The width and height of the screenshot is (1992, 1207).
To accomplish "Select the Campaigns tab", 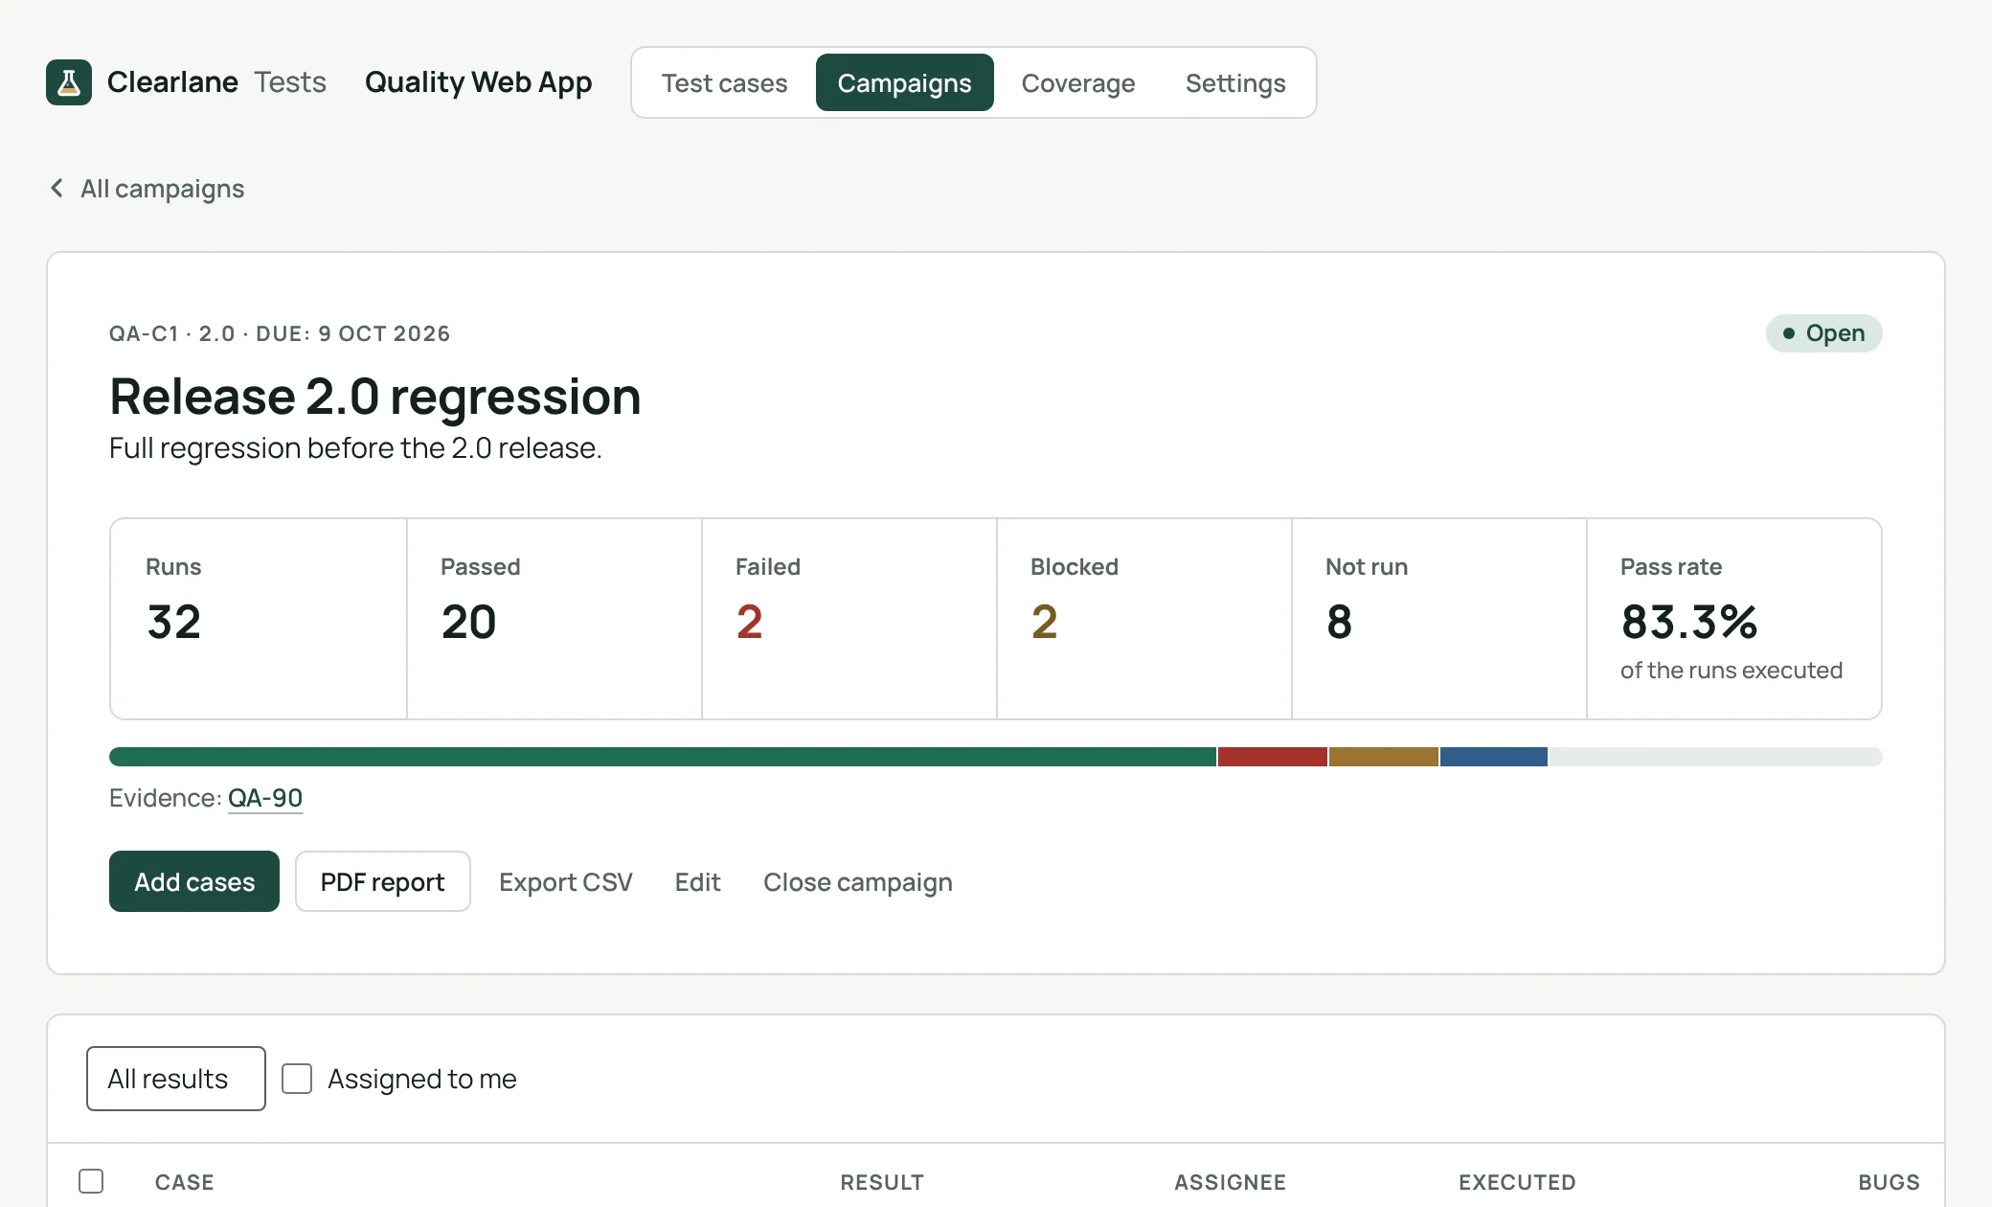I will (x=904, y=82).
